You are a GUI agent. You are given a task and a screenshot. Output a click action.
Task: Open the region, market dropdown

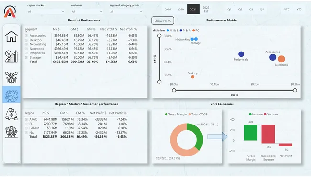[x=46, y=11]
